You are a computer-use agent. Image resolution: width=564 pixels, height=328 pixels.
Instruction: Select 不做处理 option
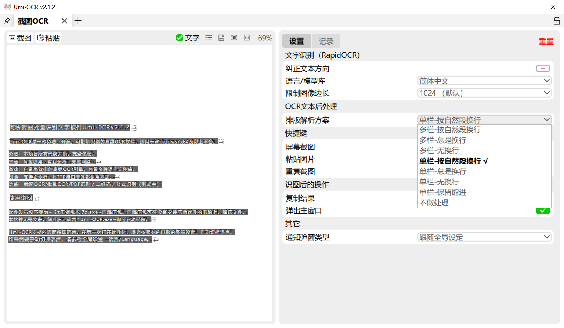tap(484, 203)
